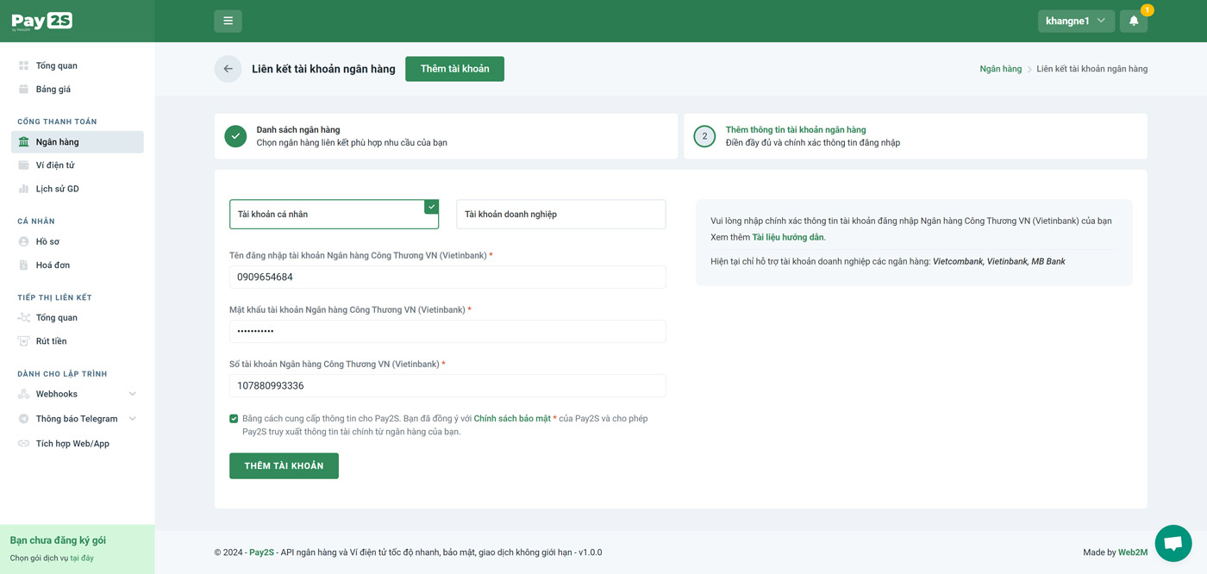
Task: Go back using the arrow button
Action: [x=228, y=69]
